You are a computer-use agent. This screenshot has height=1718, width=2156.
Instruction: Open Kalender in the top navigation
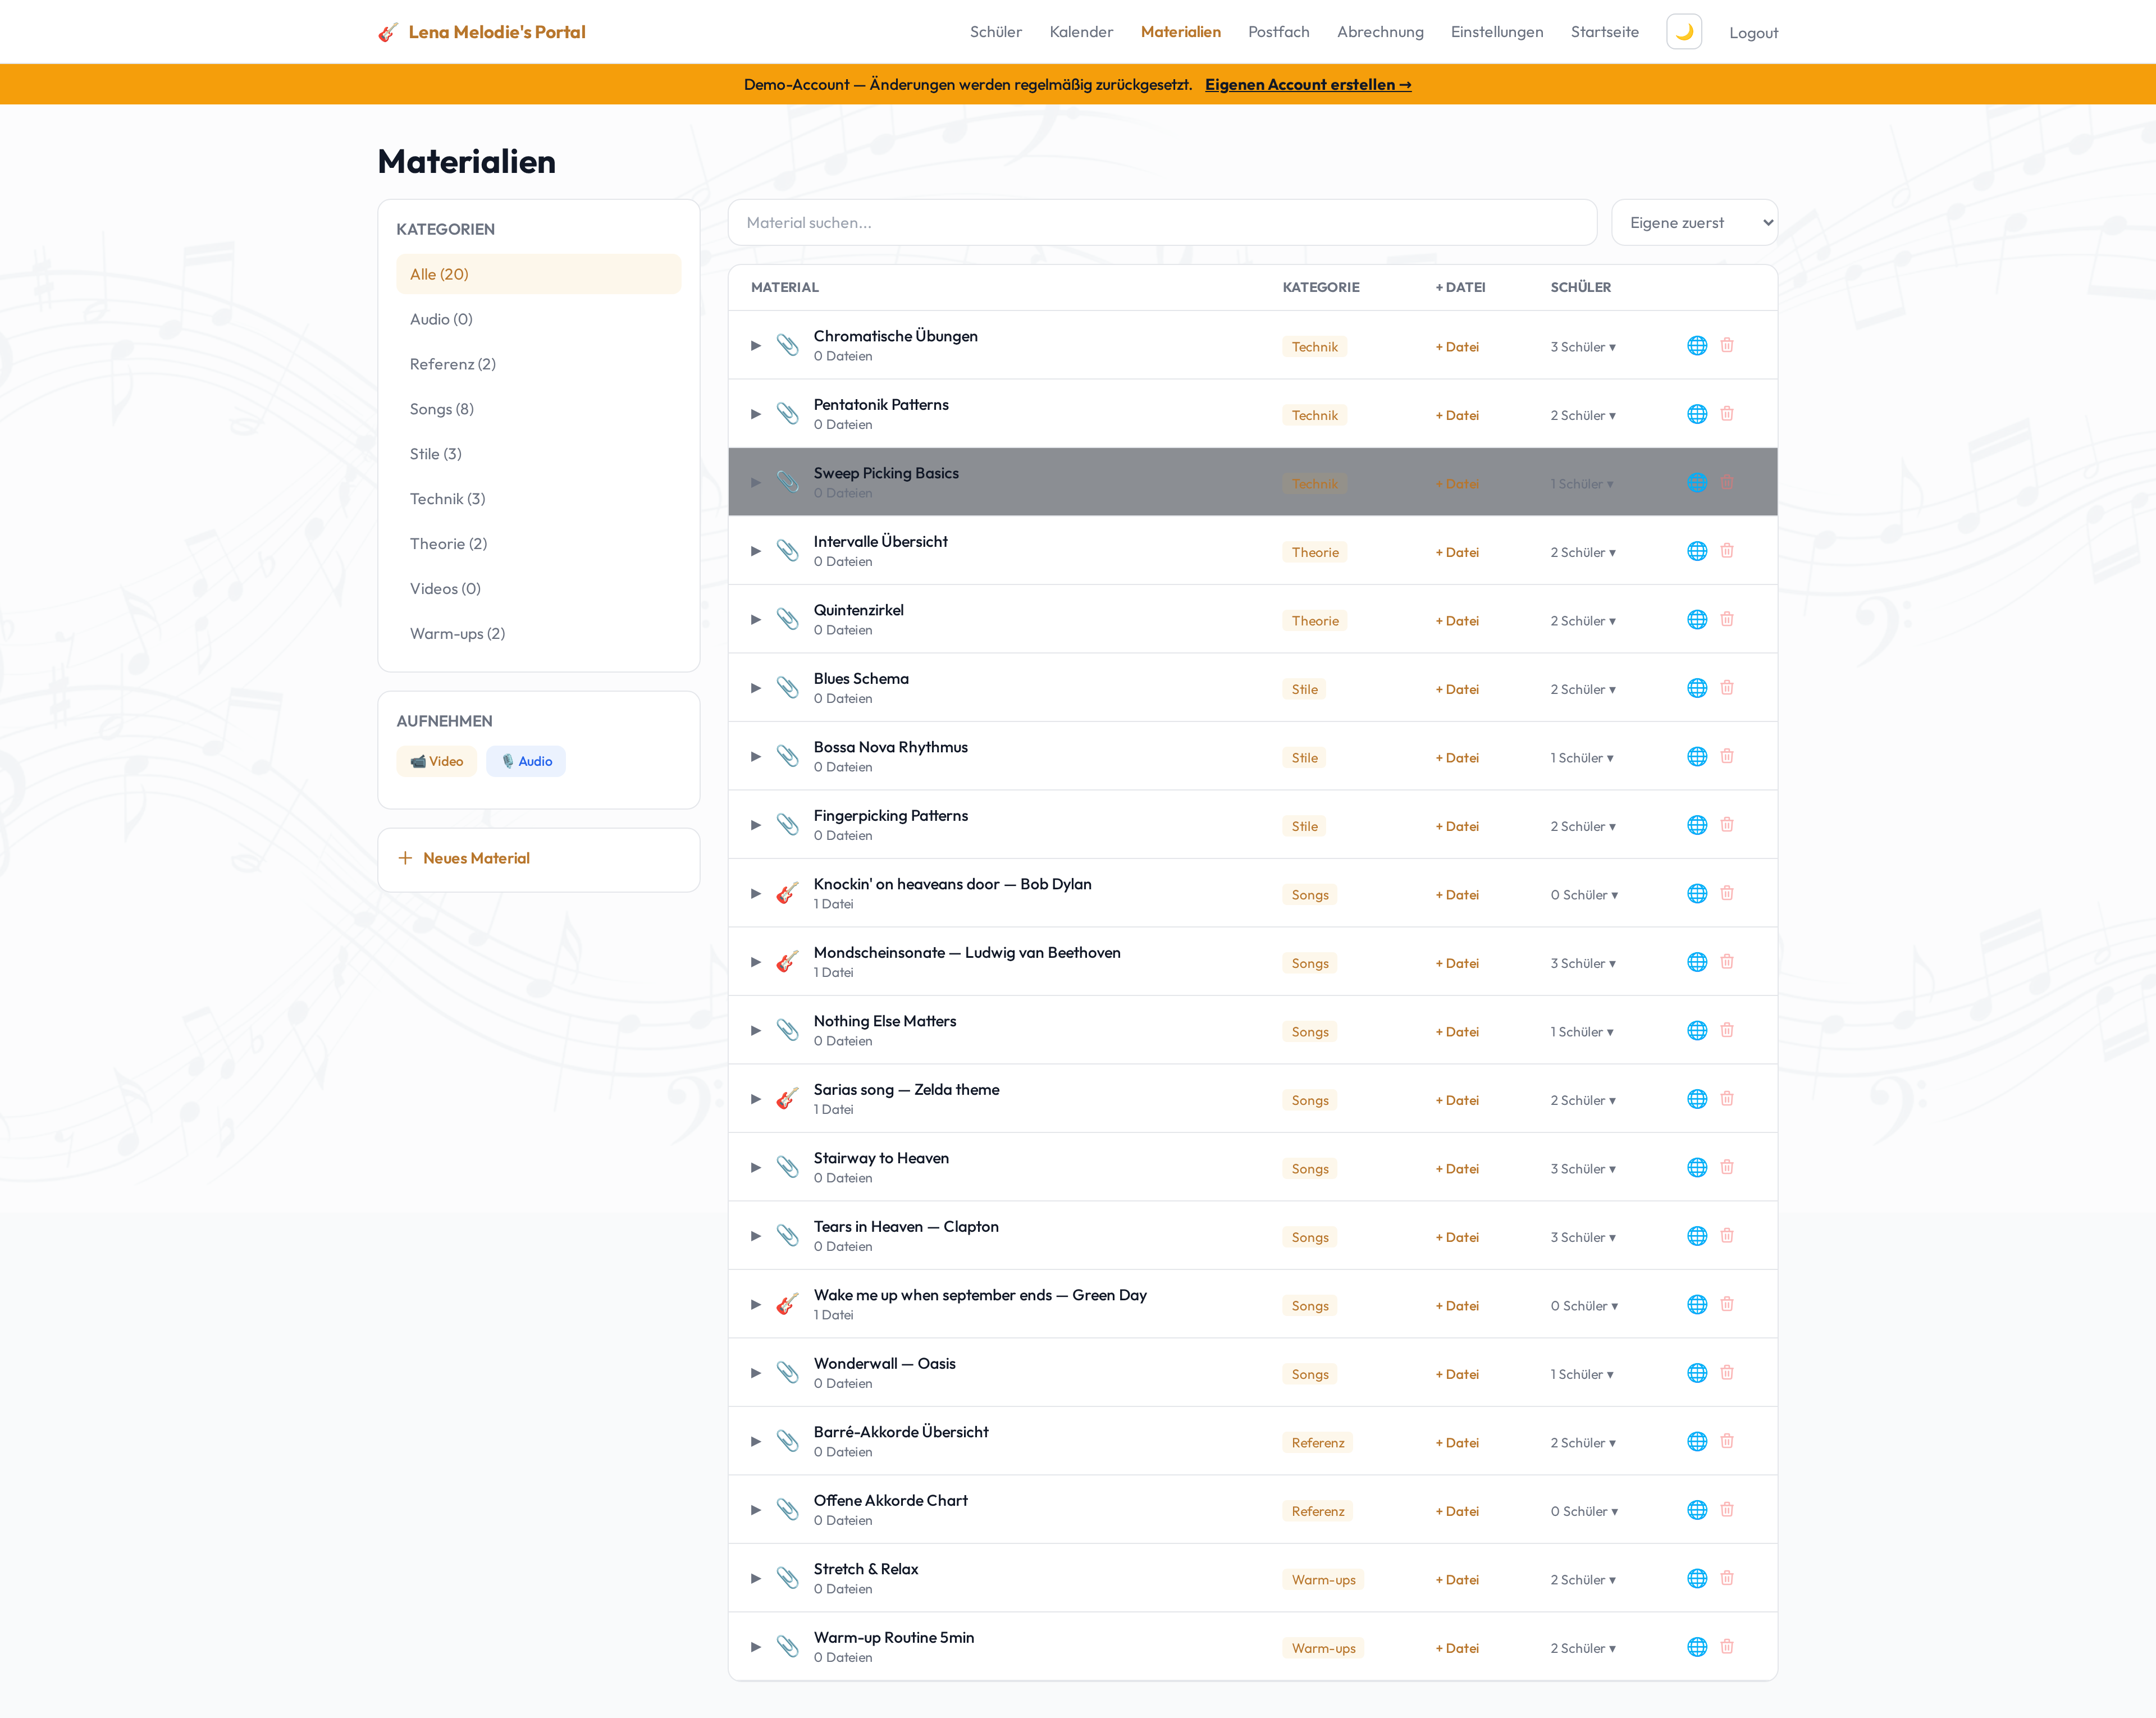point(1080,32)
